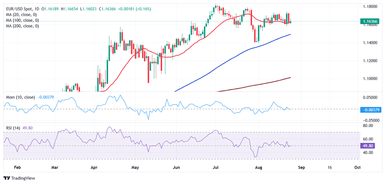This screenshot has height=184, width=386.
Task: Select the MA (100, close, 0) legend
Action: click(23, 20)
